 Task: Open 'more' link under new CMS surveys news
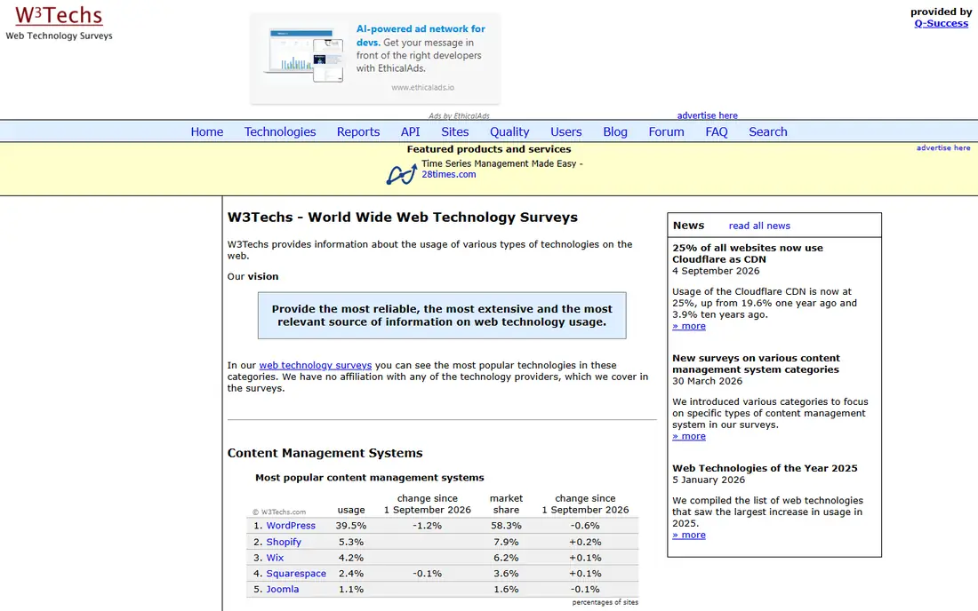click(688, 437)
